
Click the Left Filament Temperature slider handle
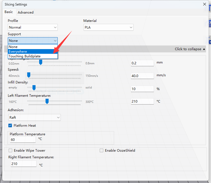click(x=47, y=101)
